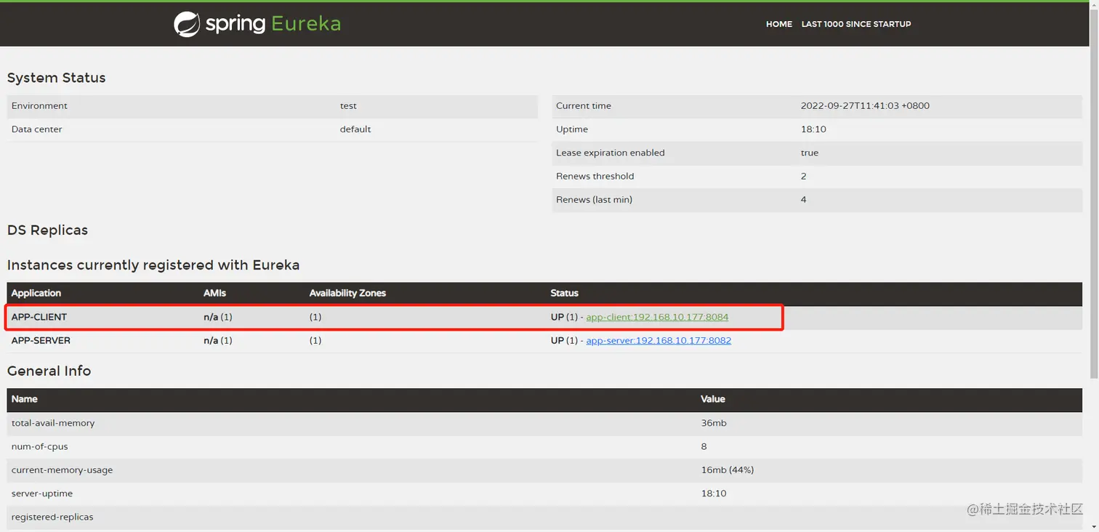Click the Data center label

[x=36, y=129]
